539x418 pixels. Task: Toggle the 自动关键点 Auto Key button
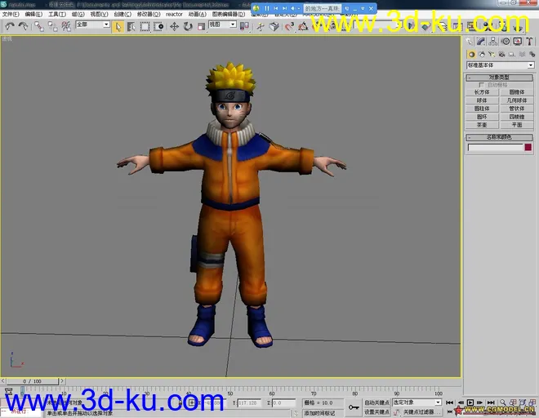coord(376,402)
